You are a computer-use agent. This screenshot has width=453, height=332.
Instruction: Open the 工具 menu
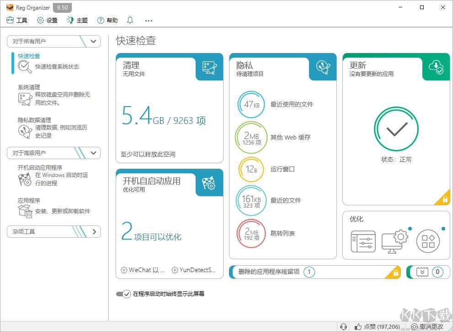click(17, 20)
